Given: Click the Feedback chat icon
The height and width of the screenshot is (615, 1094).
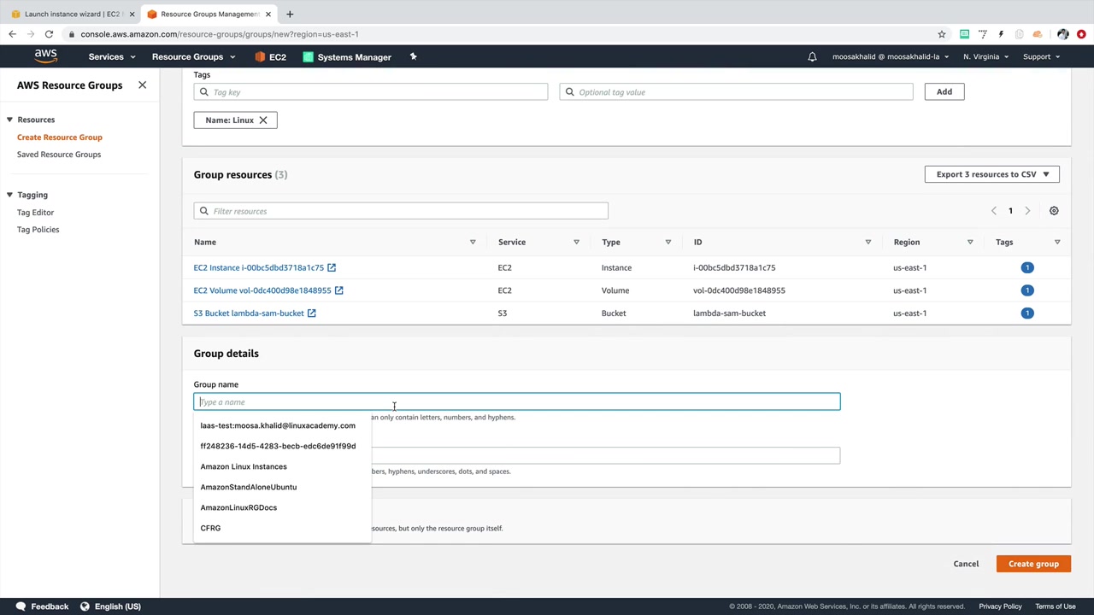Looking at the screenshot, I should (x=21, y=606).
